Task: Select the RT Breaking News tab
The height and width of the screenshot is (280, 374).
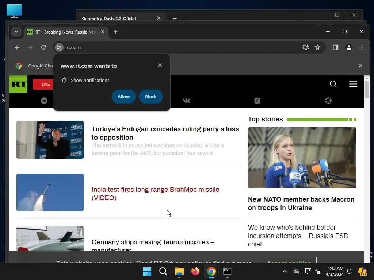Action: click(x=66, y=32)
